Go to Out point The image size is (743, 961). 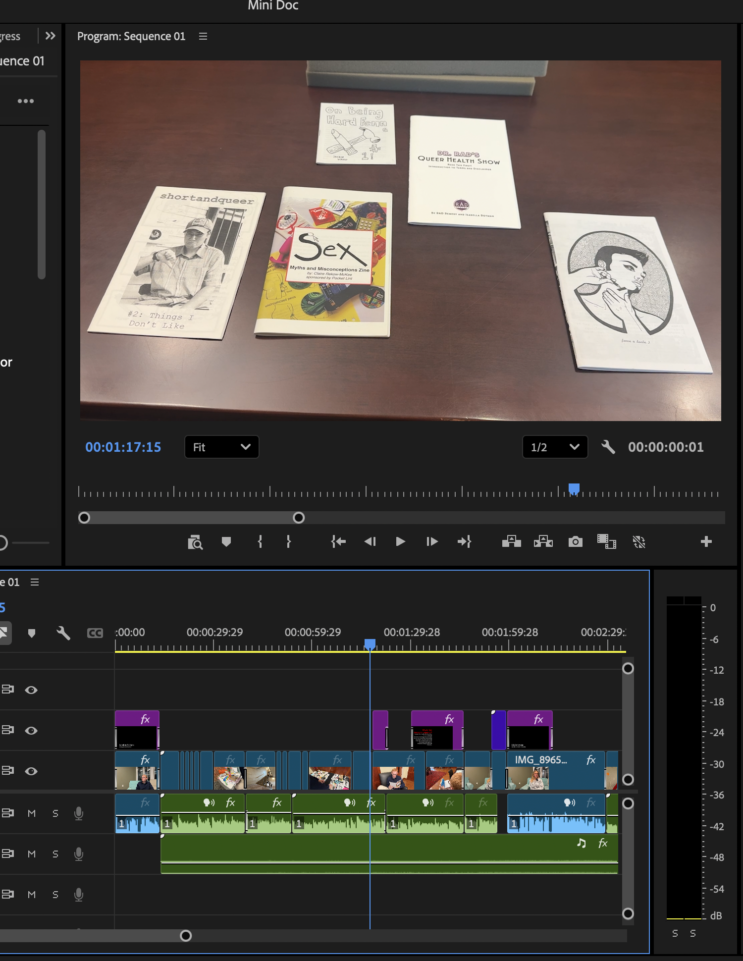coord(464,542)
